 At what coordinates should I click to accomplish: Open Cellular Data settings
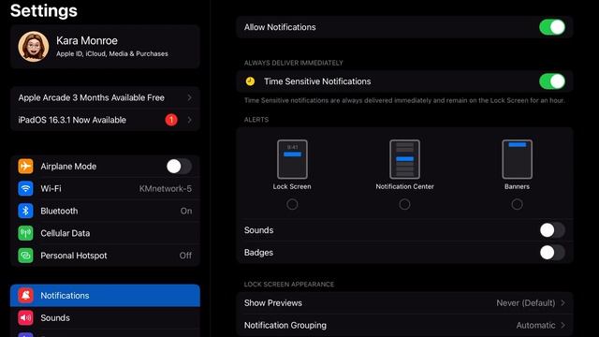(105, 233)
